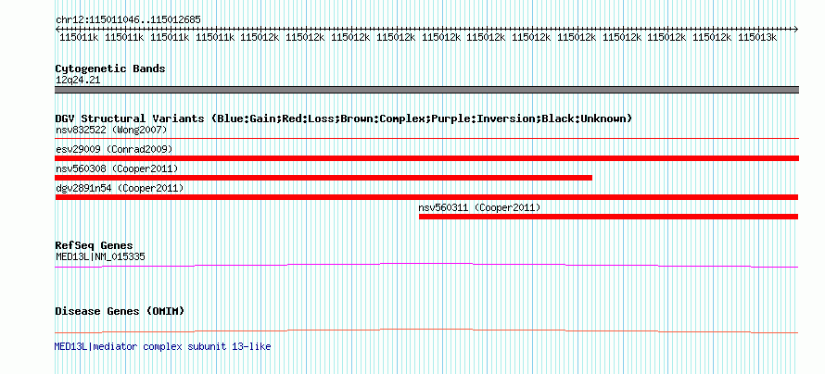
Task: Open the nsv560308 (Cooper2011) variant label
Action: (x=117, y=168)
